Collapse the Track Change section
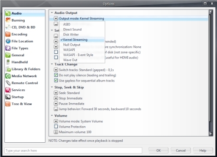Image resolution: width=217 pixels, height=157 pixels. (x=52, y=64)
